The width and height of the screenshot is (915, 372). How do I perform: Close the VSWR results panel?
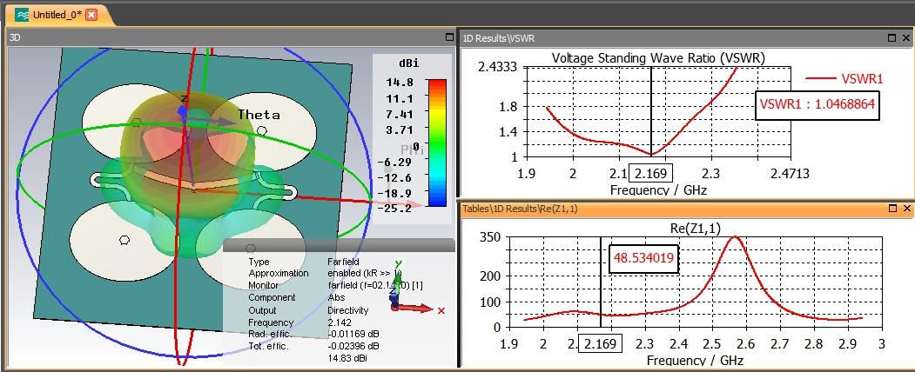[906, 38]
